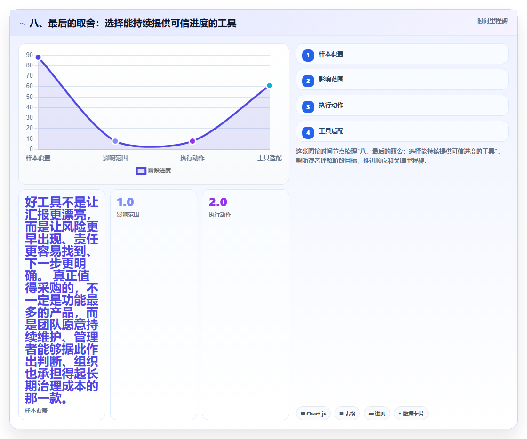The image size is (527, 439).
Task: Click the 影响范围 label under 1.0
Action: pyautogui.click(x=128, y=215)
